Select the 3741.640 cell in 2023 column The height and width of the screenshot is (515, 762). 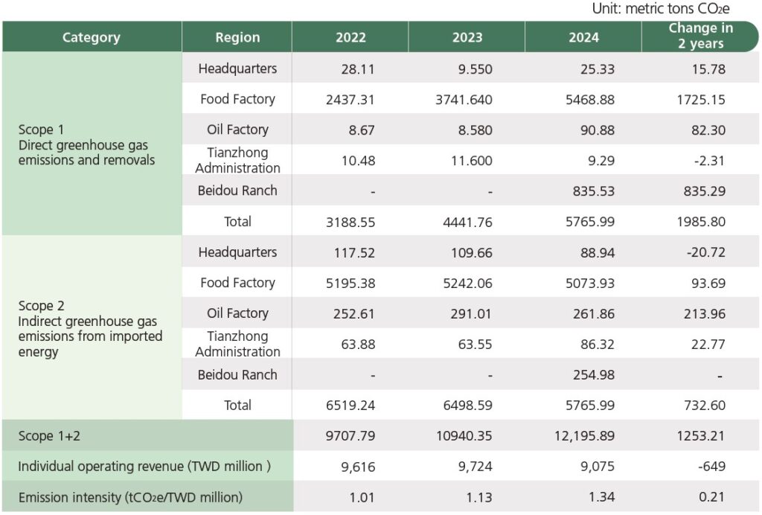tap(467, 99)
